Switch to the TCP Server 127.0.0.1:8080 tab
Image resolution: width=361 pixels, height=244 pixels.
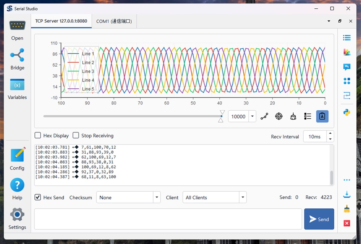click(61, 21)
